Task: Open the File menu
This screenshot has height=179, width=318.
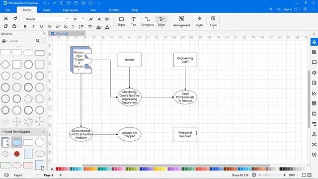Action: coord(8,10)
